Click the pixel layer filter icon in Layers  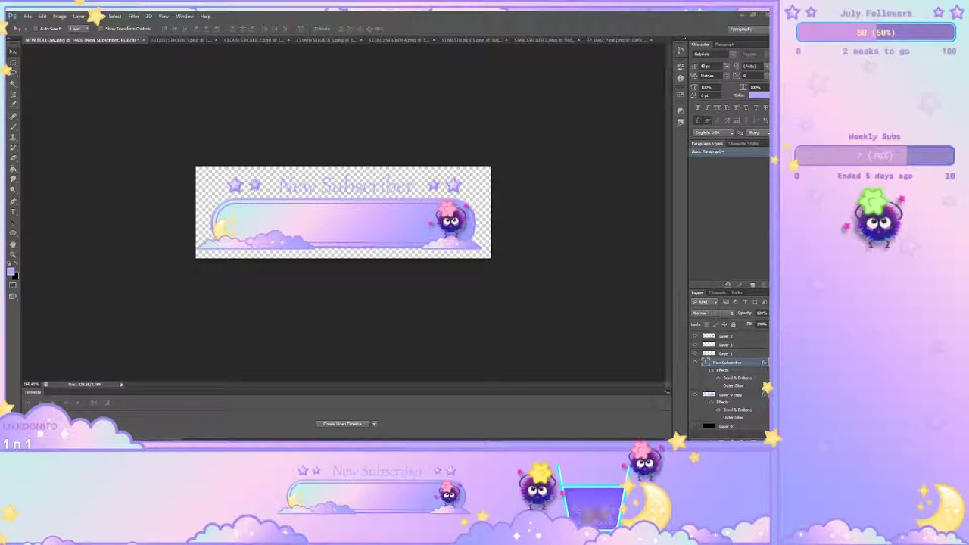[x=726, y=302]
